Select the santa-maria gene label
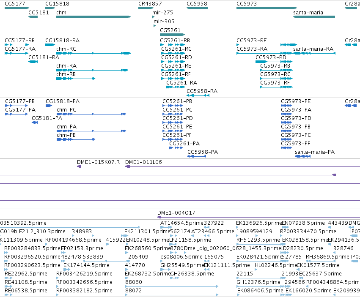 pos(308,13)
